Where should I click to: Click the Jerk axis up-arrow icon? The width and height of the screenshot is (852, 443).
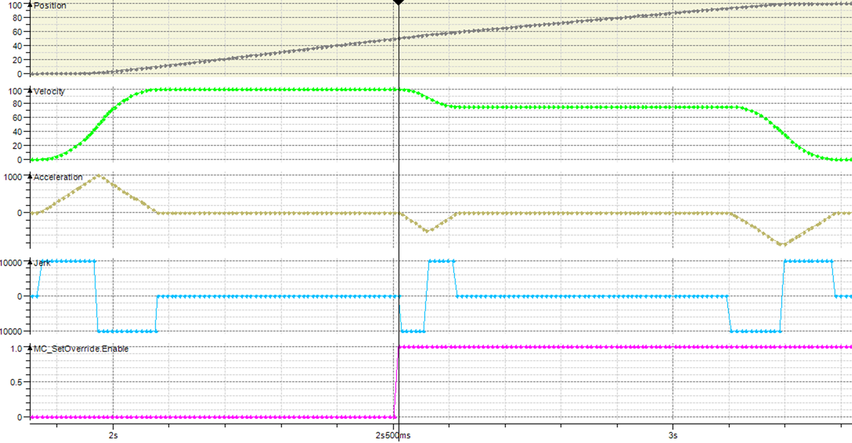click(30, 262)
